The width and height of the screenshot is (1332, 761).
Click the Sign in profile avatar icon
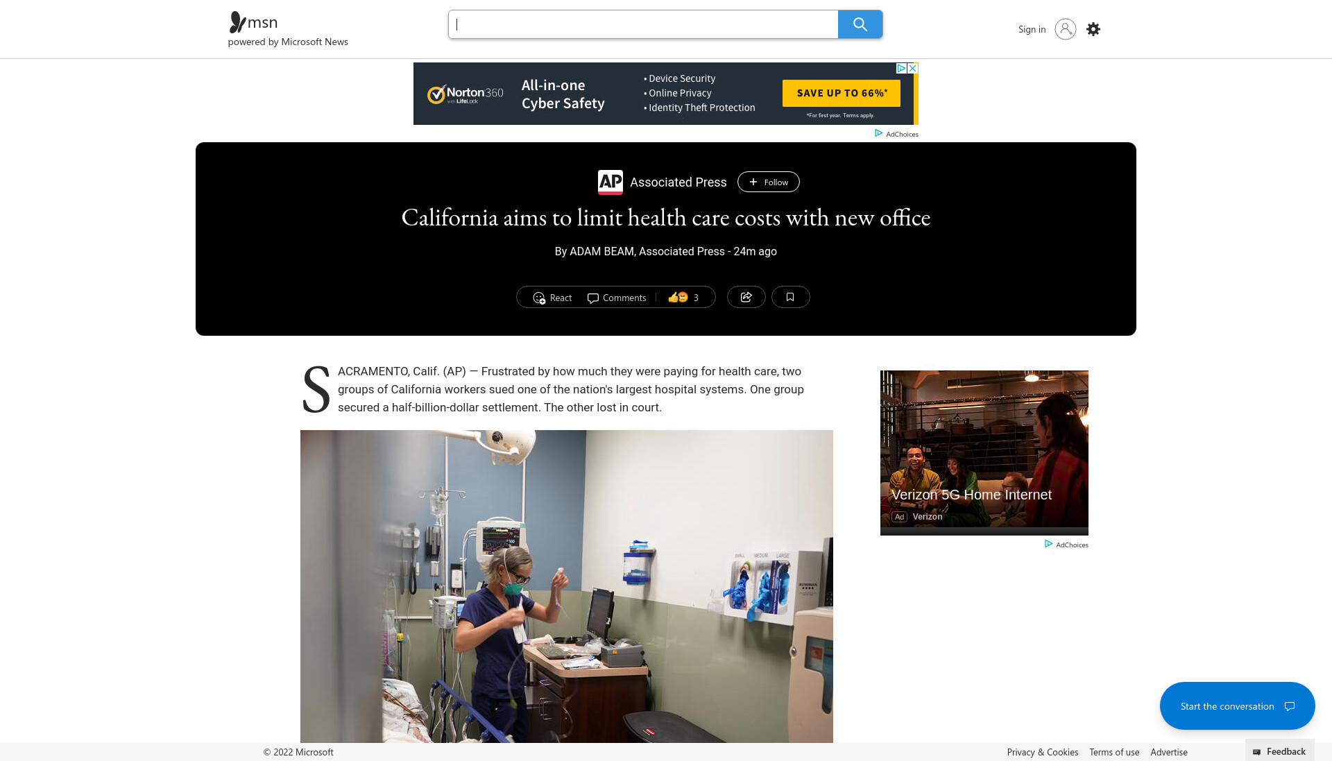point(1066,29)
